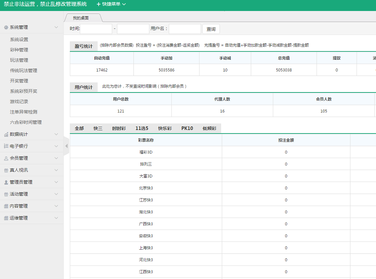
Task: Click the 用户名 input field
Action: click(184, 29)
